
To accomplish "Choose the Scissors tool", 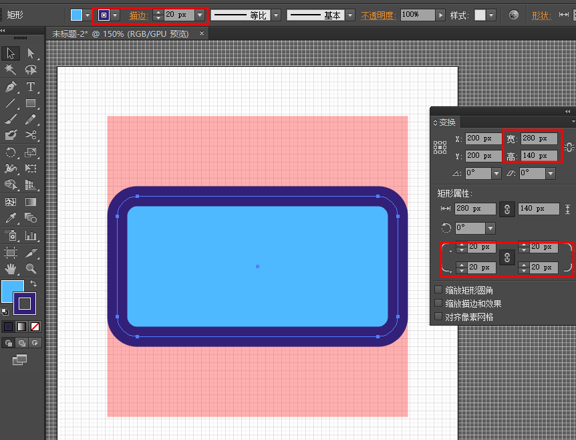I will (31, 135).
